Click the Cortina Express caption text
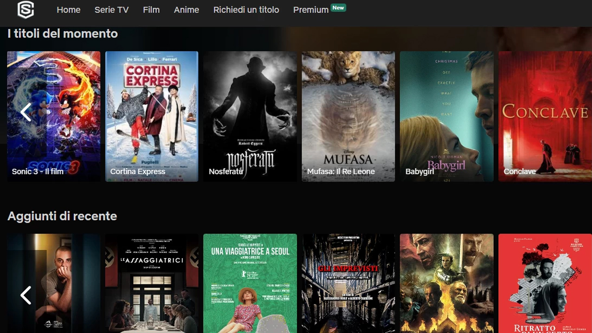Image resolution: width=592 pixels, height=333 pixels. (137, 171)
